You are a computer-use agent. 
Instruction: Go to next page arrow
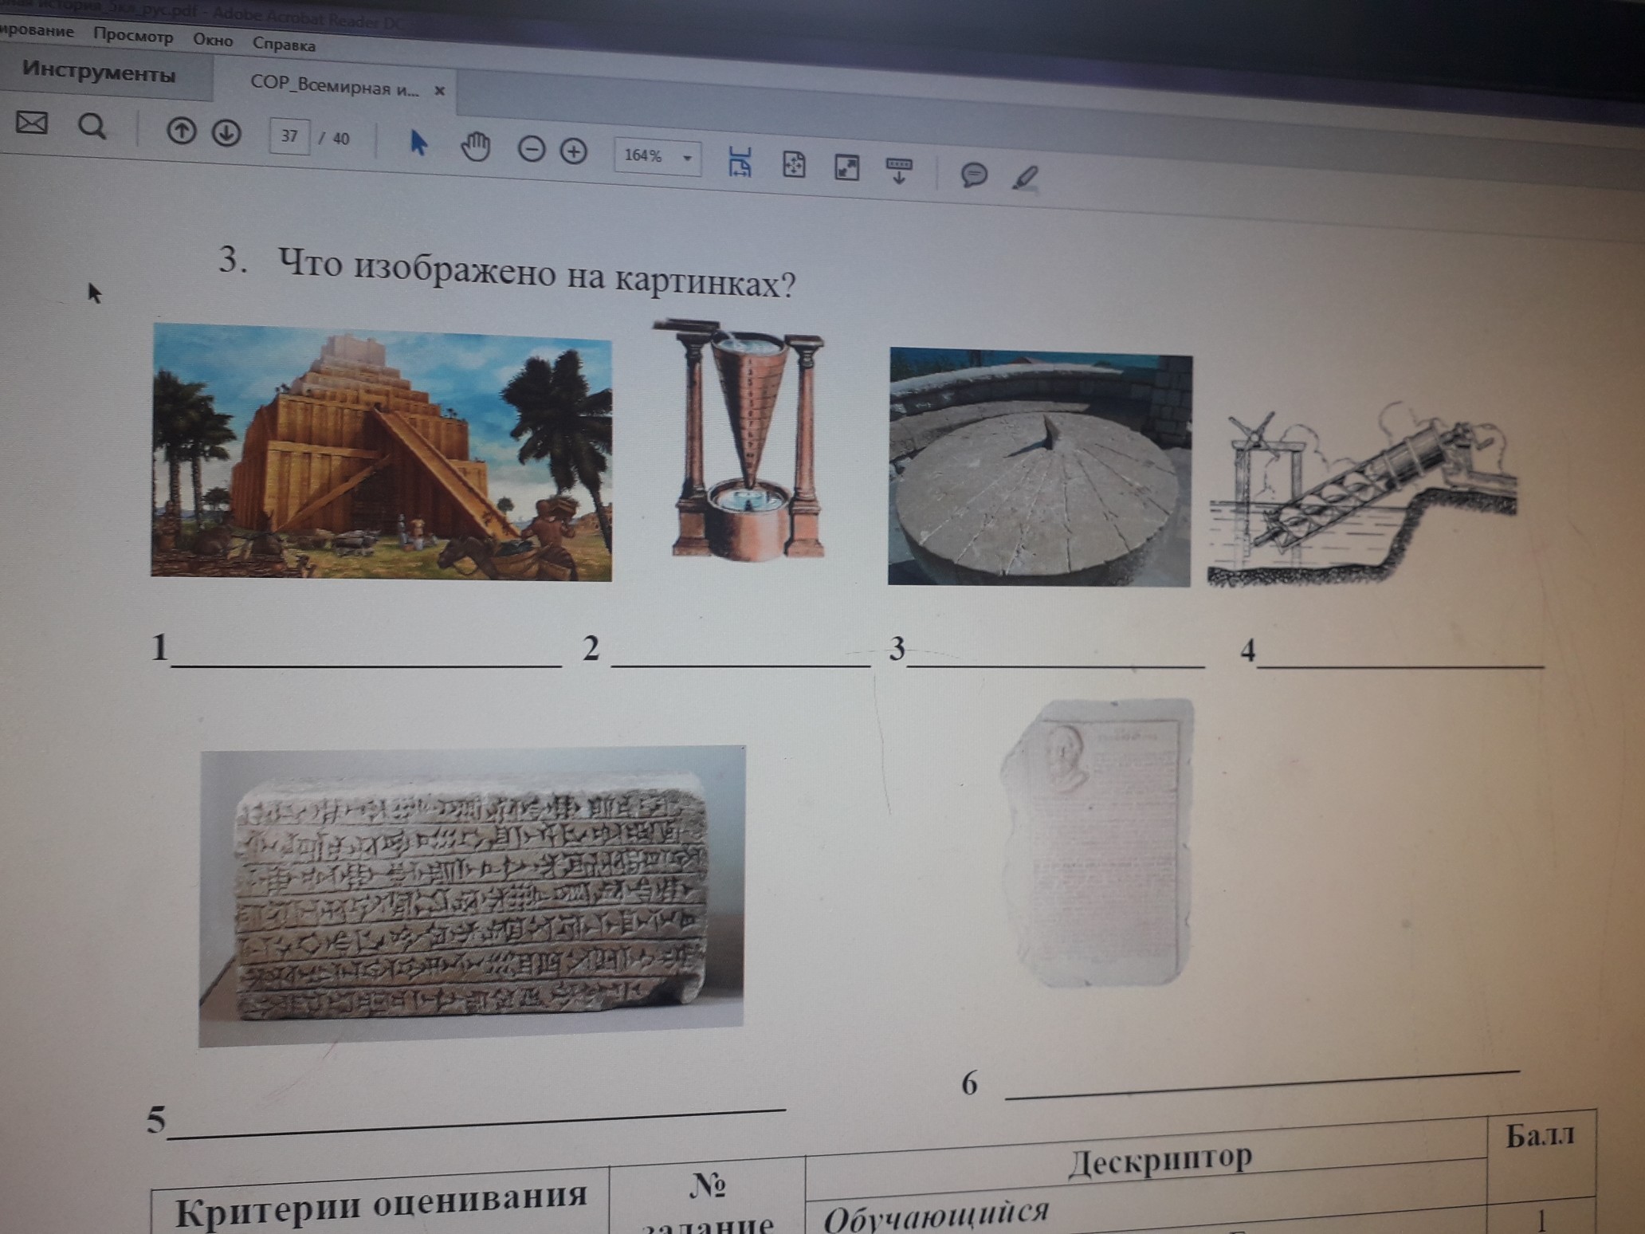click(x=226, y=133)
